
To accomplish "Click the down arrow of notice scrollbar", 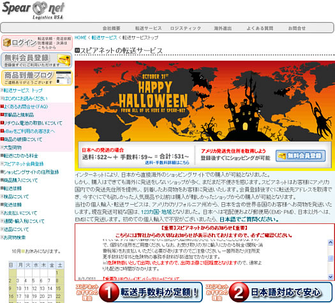I will point(331,277).
